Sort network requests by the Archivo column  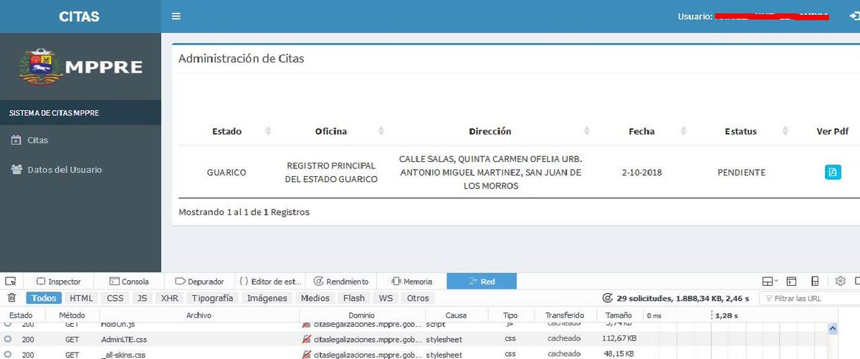coord(199,315)
